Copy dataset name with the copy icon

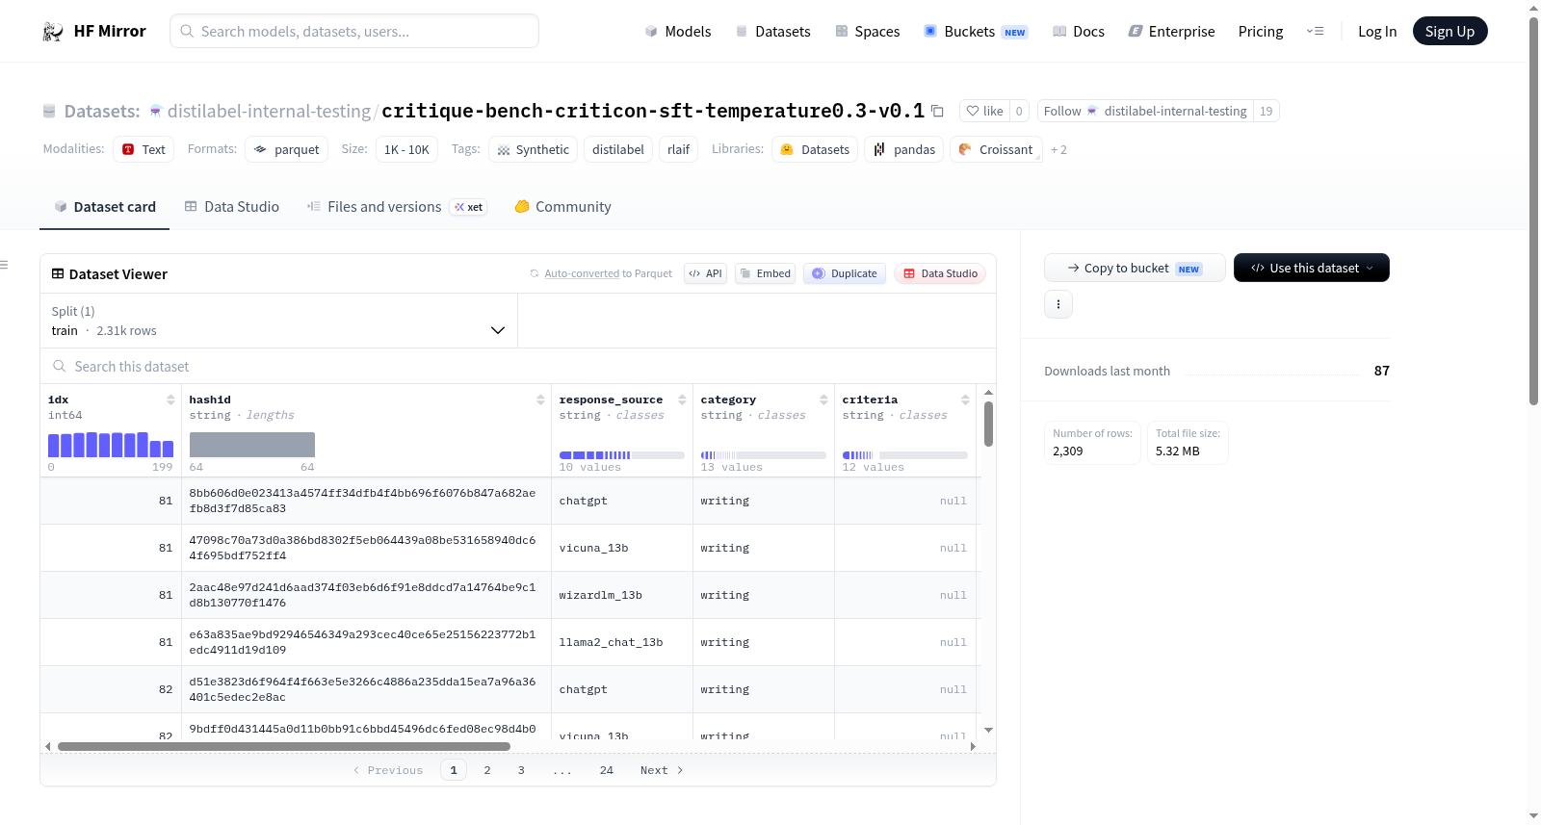click(937, 111)
